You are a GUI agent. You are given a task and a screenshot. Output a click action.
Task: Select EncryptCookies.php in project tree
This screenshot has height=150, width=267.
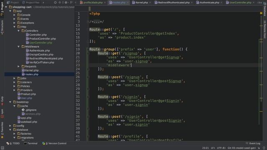[x=40, y=55]
